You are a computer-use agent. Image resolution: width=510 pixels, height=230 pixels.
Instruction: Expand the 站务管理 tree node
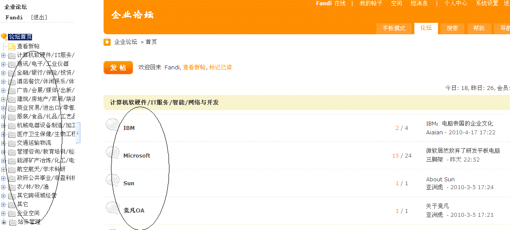click(4, 223)
